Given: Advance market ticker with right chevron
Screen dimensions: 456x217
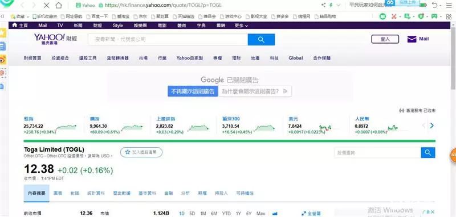Looking at the screenshot, I should [432, 126].
